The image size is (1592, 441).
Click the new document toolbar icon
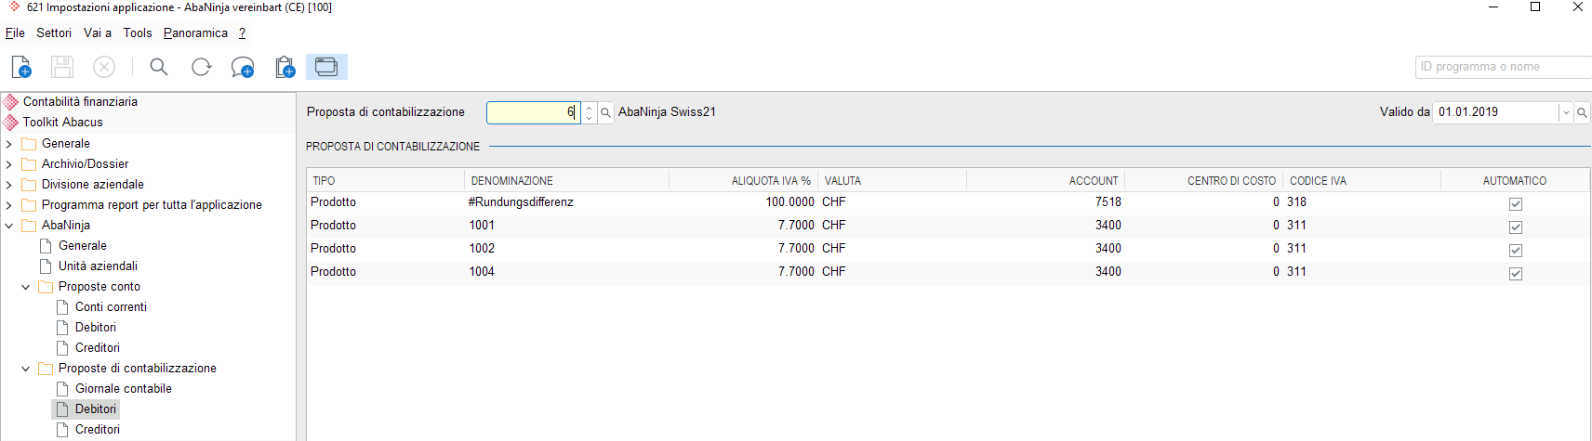click(x=21, y=67)
